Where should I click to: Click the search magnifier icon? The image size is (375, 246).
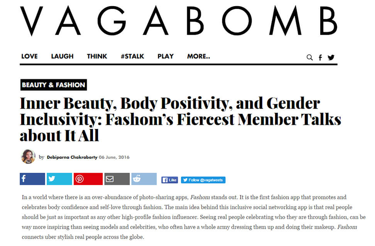pos(309,58)
